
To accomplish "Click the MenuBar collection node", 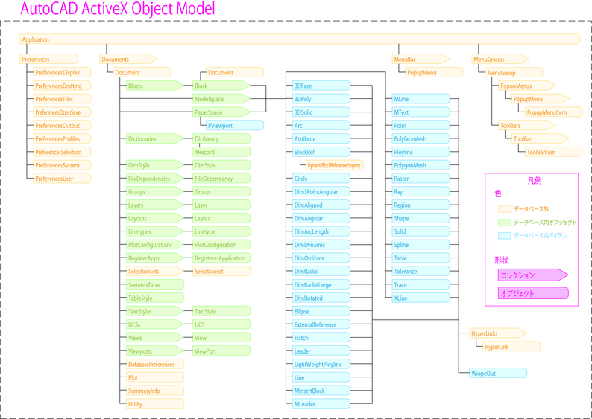I will (421, 59).
